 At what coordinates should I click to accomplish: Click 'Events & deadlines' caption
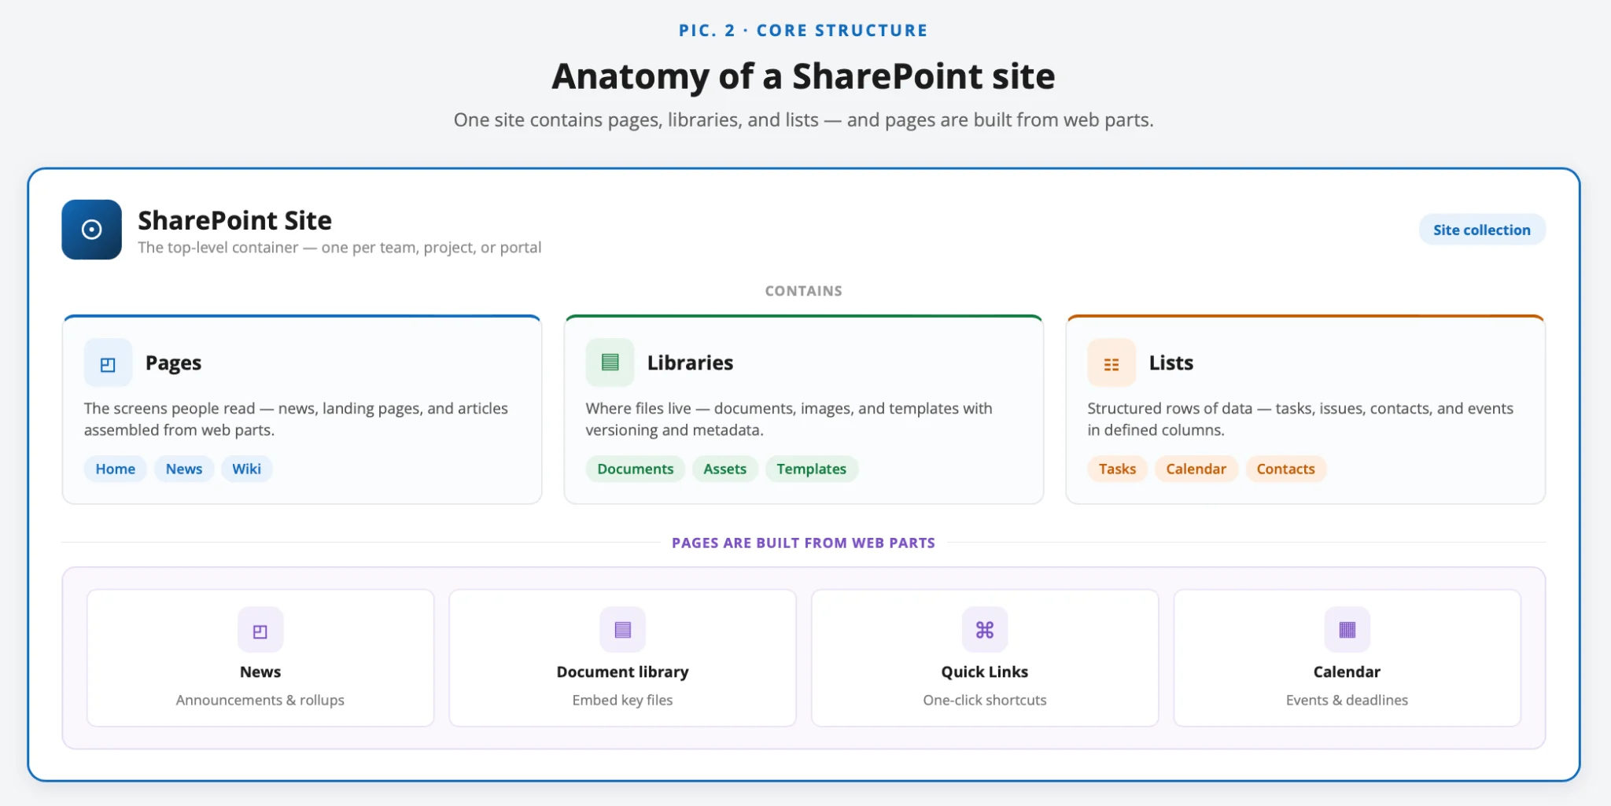pos(1347,700)
